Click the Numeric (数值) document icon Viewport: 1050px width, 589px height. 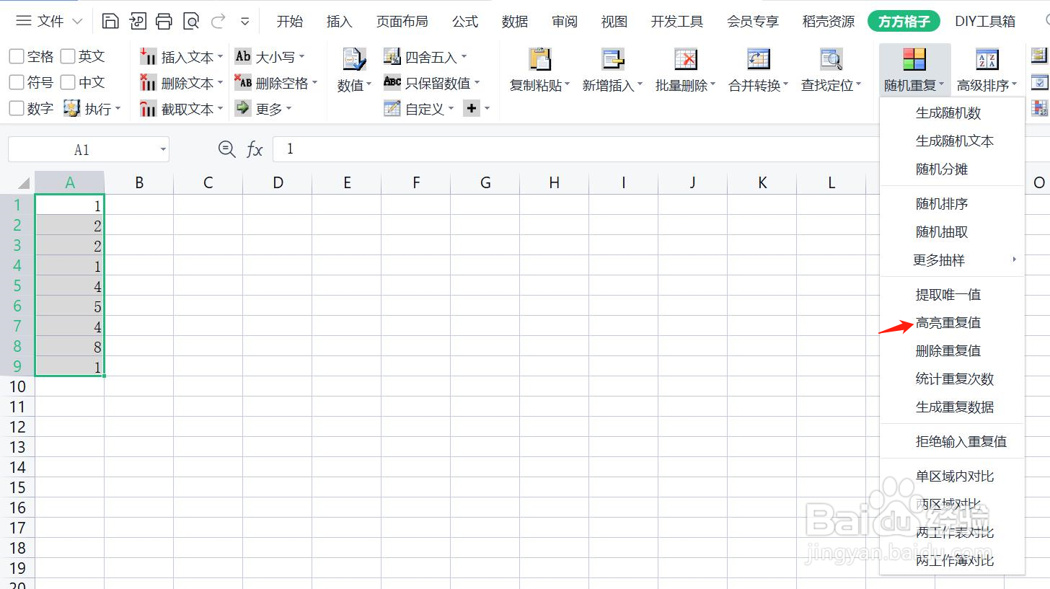point(354,60)
